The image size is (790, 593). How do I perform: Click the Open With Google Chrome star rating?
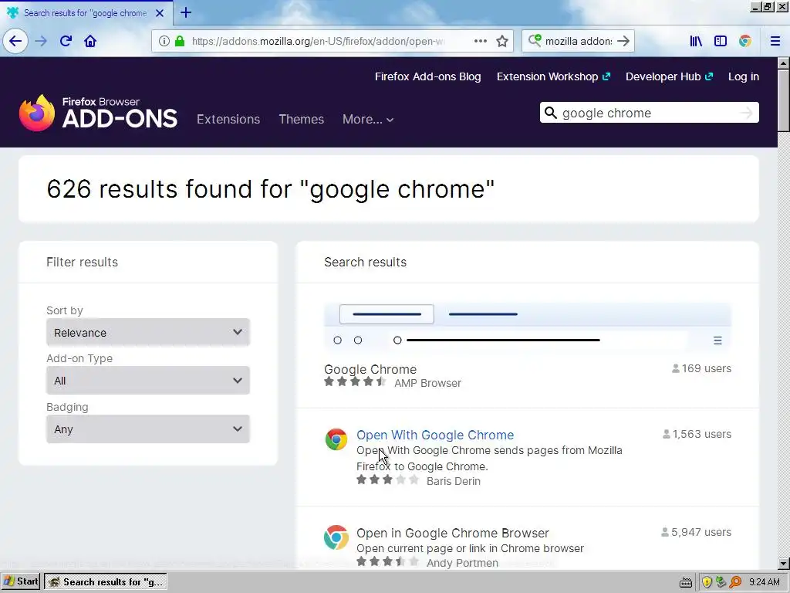tap(387, 479)
